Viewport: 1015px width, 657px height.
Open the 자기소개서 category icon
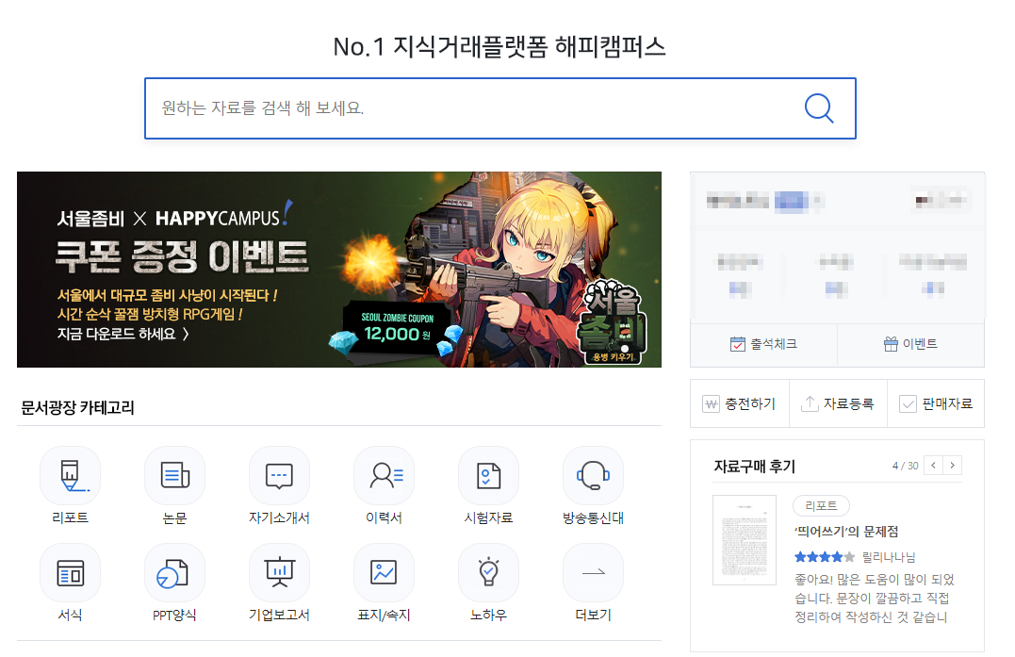point(279,476)
